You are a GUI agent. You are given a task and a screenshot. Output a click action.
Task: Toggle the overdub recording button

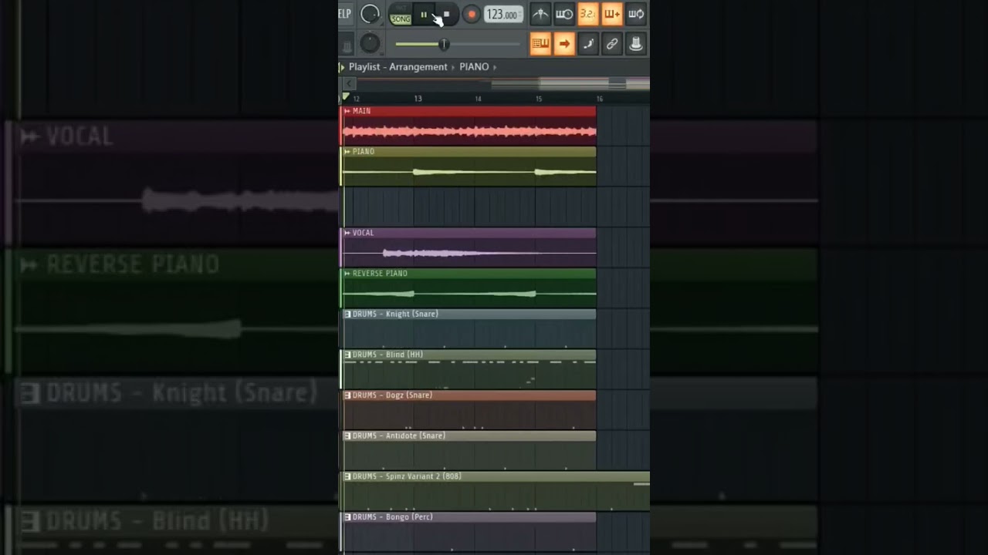point(612,14)
